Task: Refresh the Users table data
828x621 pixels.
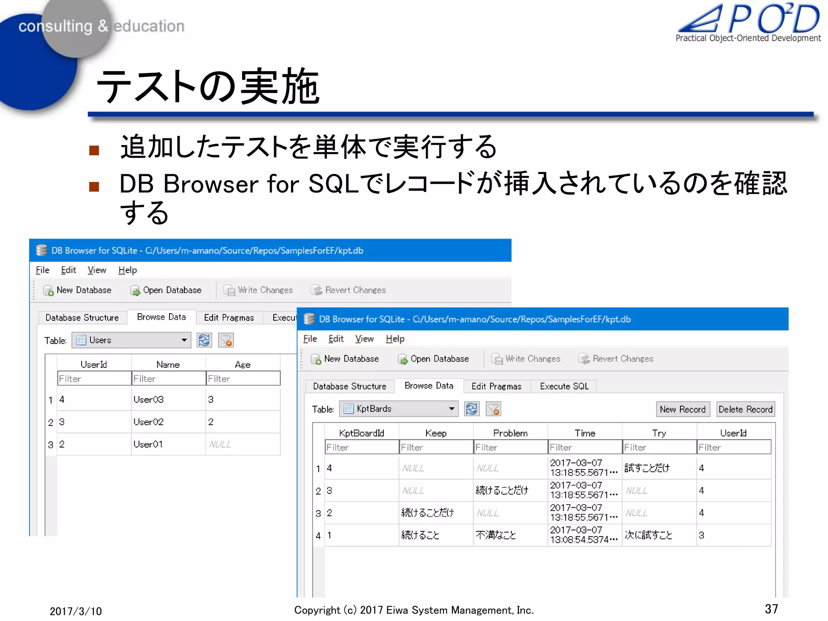Action: [204, 340]
